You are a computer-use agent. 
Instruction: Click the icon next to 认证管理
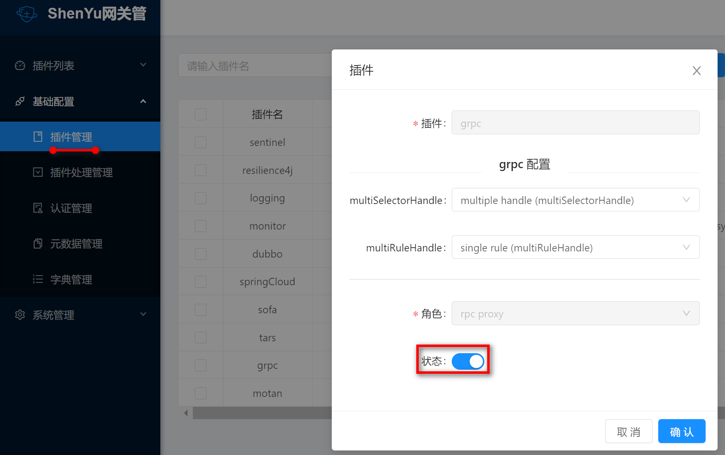click(x=38, y=208)
